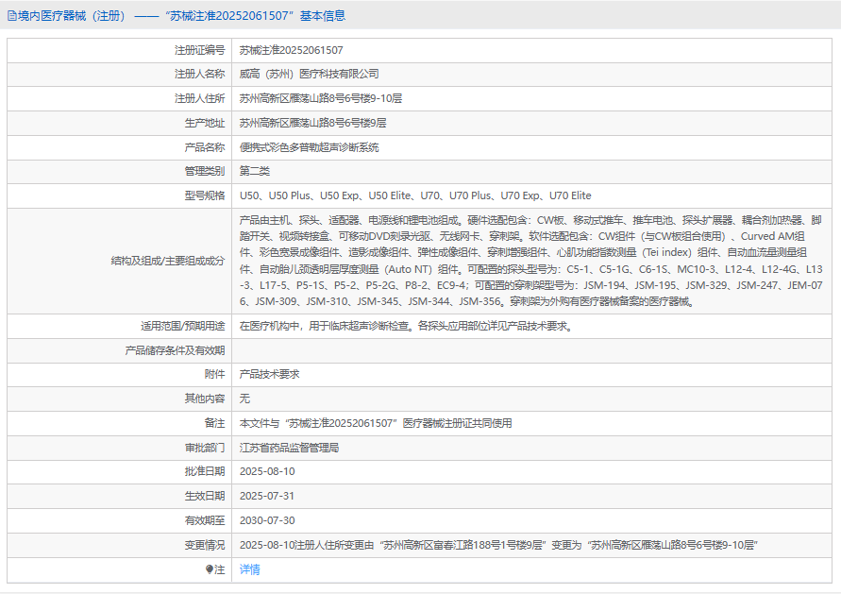Click the 有效期至 label
The width and height of the screenshot is (841, 594).
[205, 520]
